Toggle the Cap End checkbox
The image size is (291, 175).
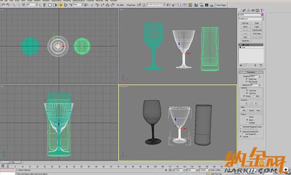click(247, 93)
